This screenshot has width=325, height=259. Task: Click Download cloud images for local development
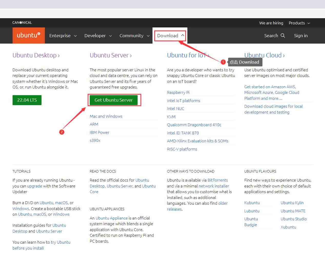[273, 109]
